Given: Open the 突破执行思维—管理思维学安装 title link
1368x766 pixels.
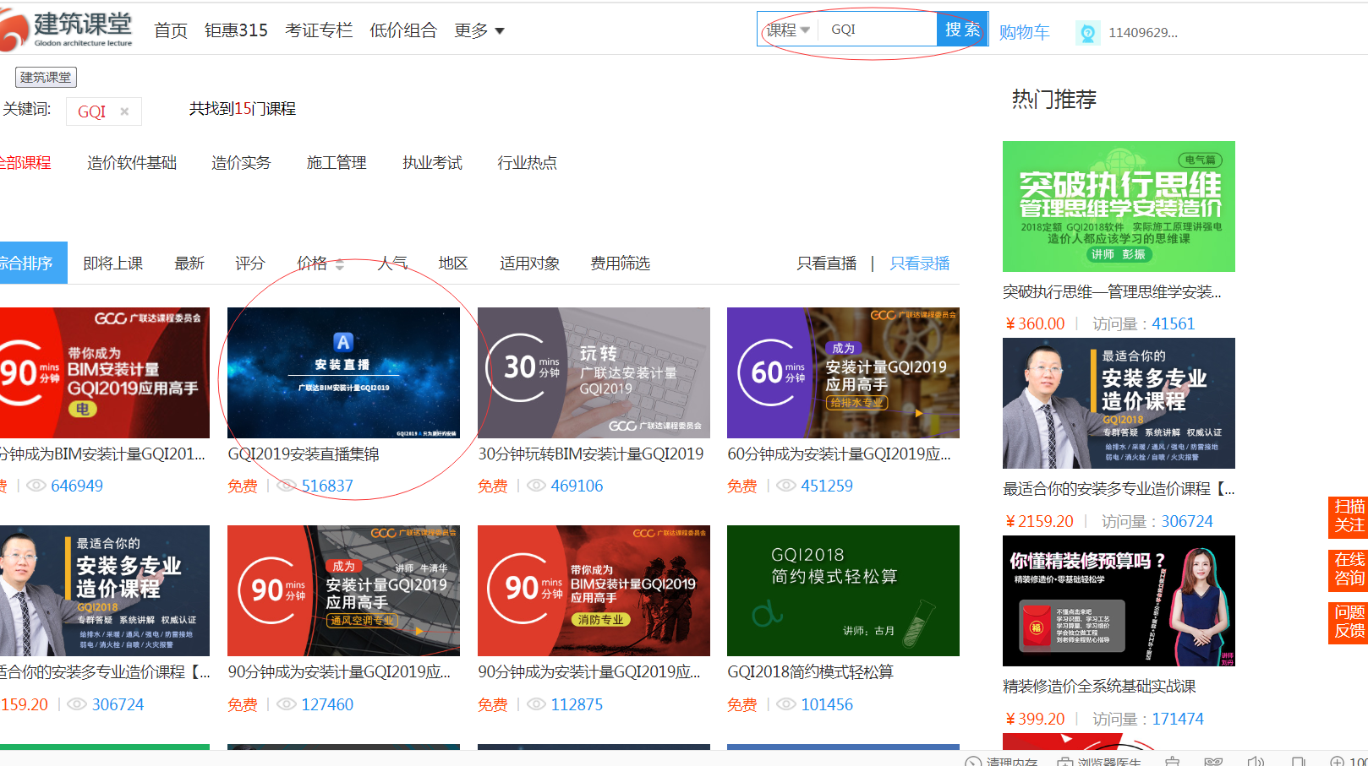Looking at the screenshot, I should (x=1112, y=291).
